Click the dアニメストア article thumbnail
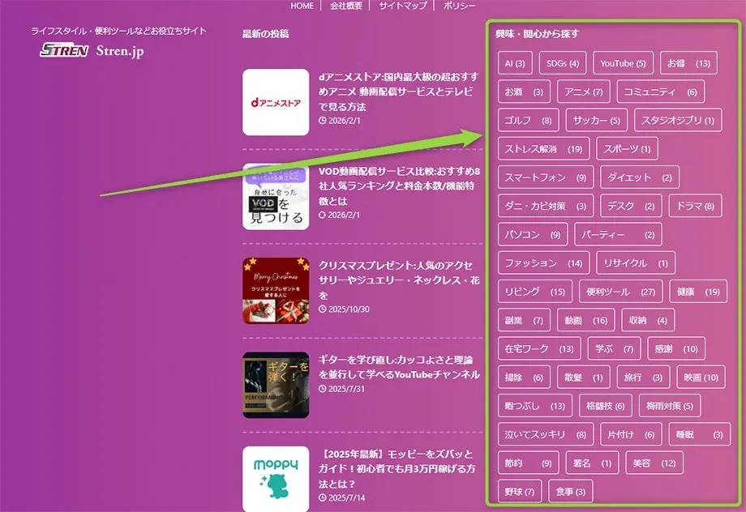The width and height of the screenshot is (746, 512). (x=275, y=104)
